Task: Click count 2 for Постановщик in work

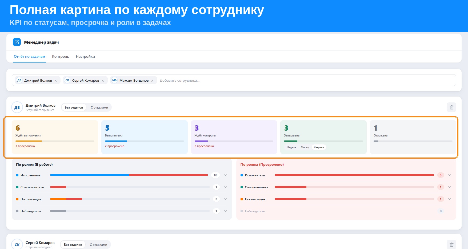Action: (x=216, y=199)
